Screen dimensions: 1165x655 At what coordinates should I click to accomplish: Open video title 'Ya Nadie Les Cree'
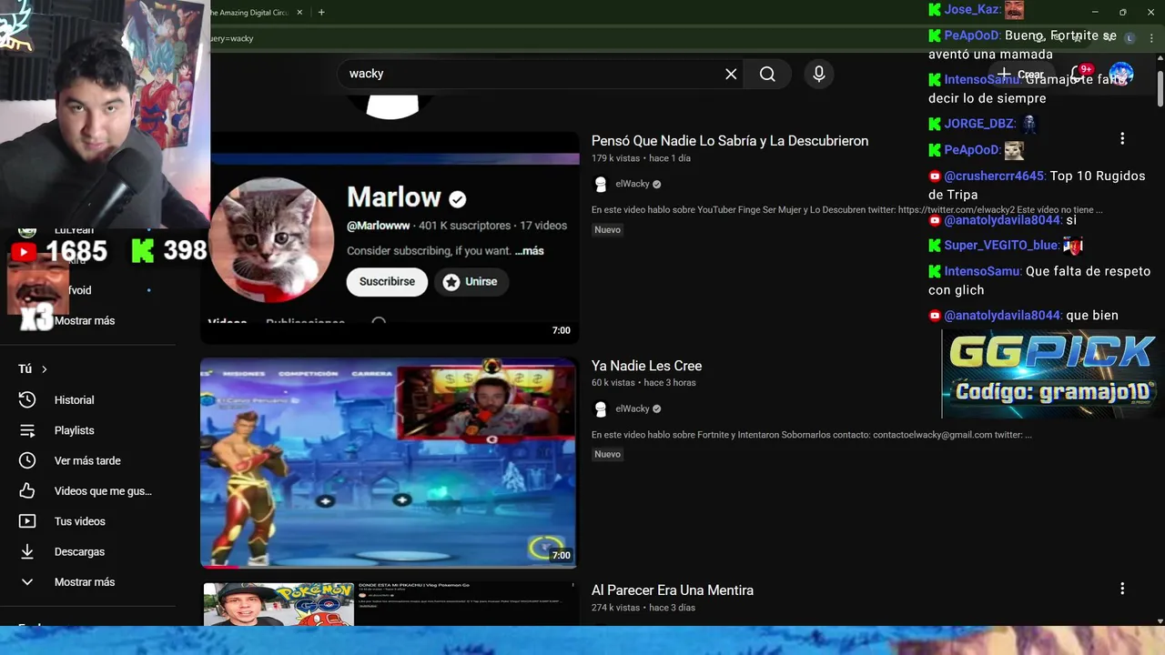[646, 366]
